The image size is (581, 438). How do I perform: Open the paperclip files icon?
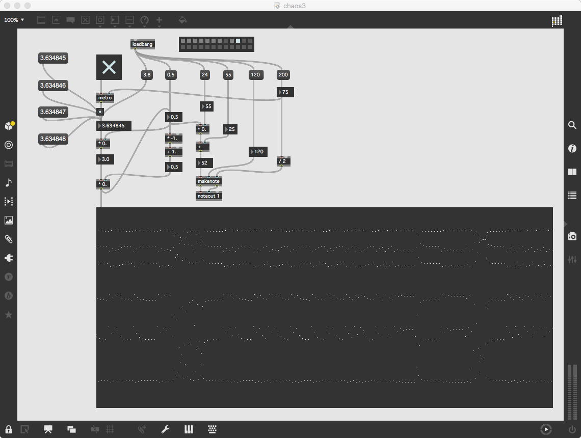coord(9,239)
